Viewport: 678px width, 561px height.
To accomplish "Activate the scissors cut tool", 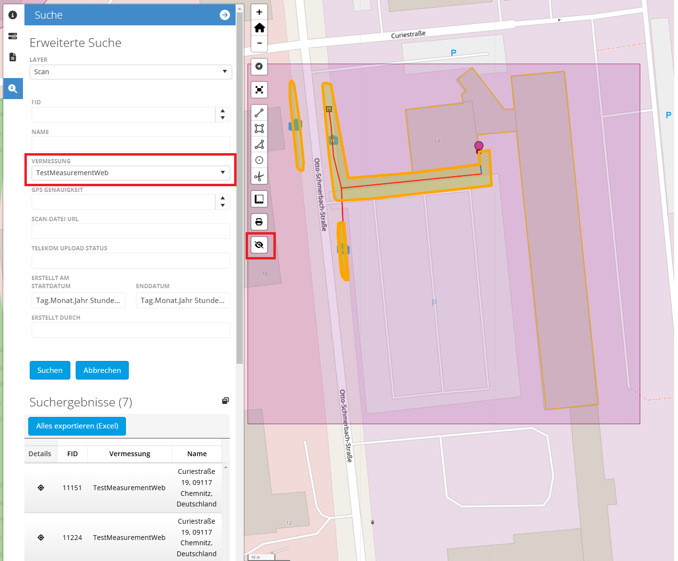I will coord(259,177).
